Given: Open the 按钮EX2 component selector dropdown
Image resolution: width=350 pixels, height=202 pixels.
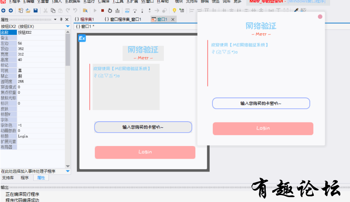Looking at the screenshot, I should pyautogui.click(x=68, y=26).
